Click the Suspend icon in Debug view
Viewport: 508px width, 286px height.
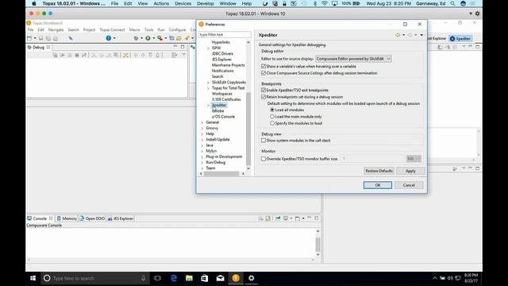[69, 55]
